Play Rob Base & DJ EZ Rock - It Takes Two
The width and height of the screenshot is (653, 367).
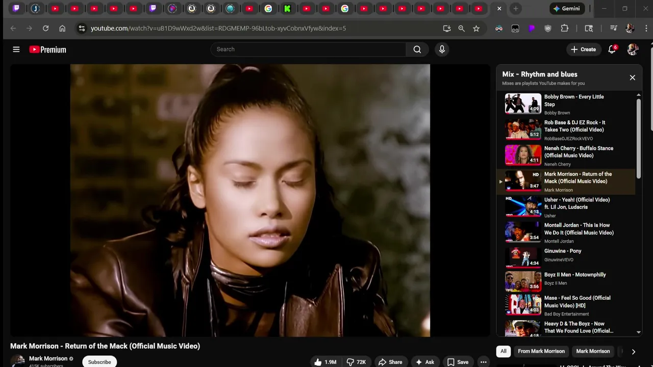pyautogui.click(x=566, y=130)
